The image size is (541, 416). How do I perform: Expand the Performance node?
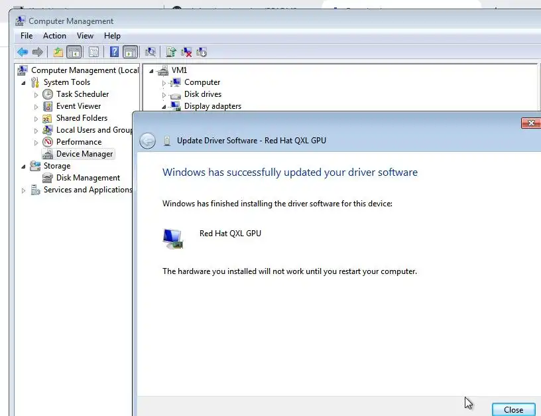pos(36,143)
